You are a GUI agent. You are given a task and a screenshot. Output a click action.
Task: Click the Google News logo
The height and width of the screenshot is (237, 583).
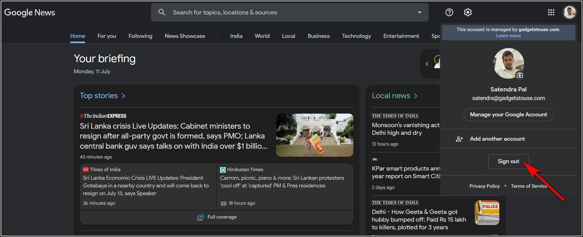[30, 13]
